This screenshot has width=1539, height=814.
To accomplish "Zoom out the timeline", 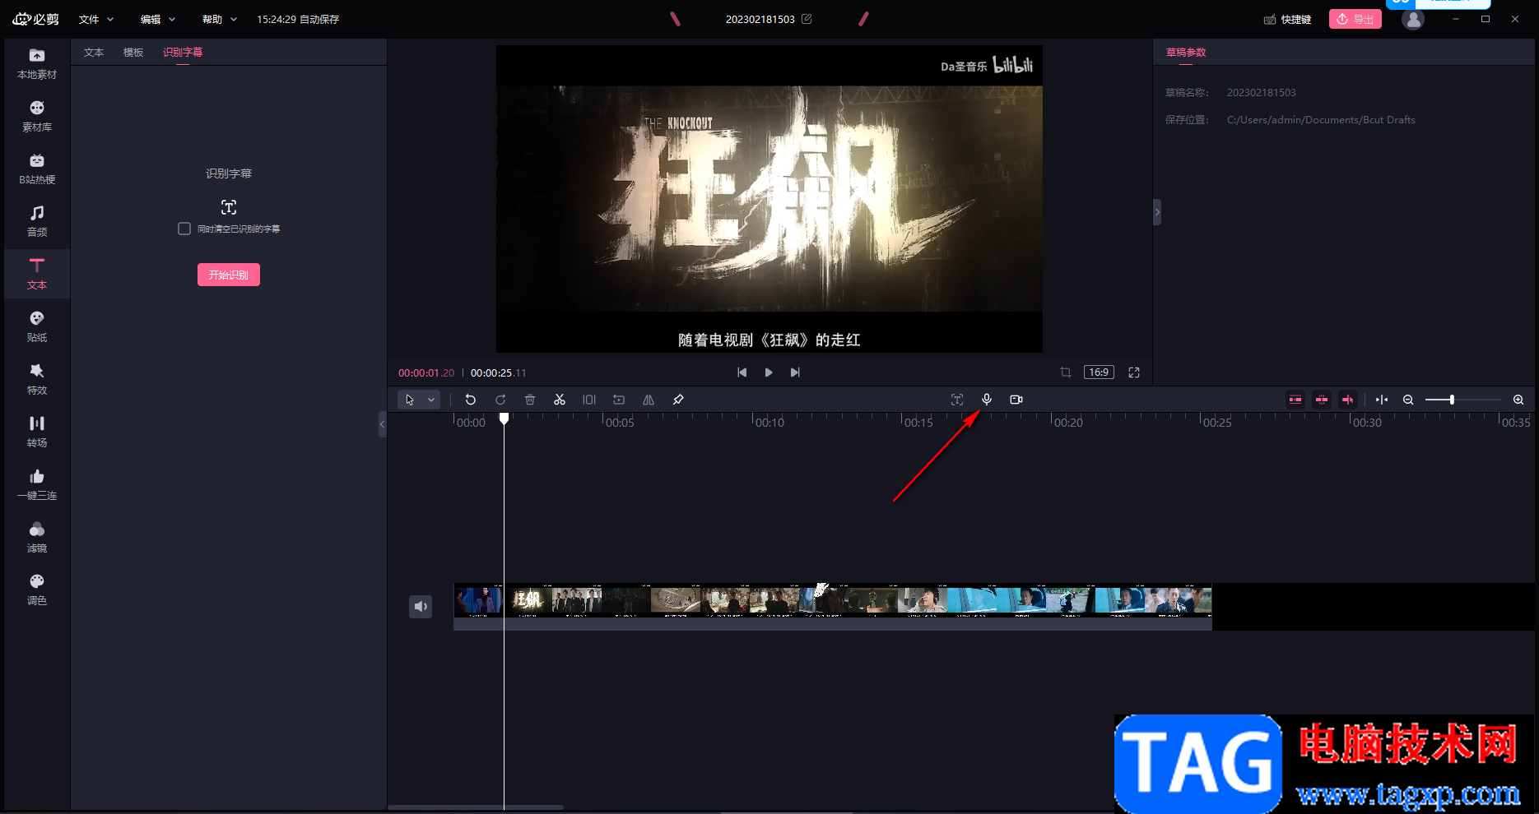I will [1408, 400].
